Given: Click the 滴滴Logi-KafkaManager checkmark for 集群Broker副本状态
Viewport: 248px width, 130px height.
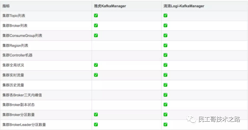Looking at the screenshot, I should tap(166, 104).
